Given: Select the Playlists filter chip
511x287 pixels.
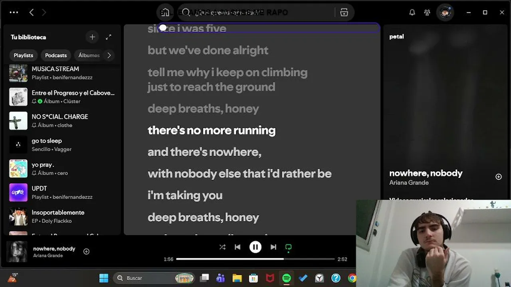Looking at the screenshot, I should [24, 55].
